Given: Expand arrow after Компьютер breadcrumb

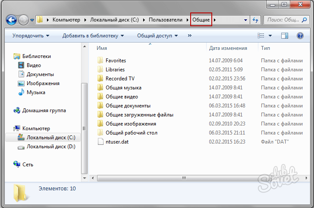Looking at the screenshot, I should pos(85,20).
